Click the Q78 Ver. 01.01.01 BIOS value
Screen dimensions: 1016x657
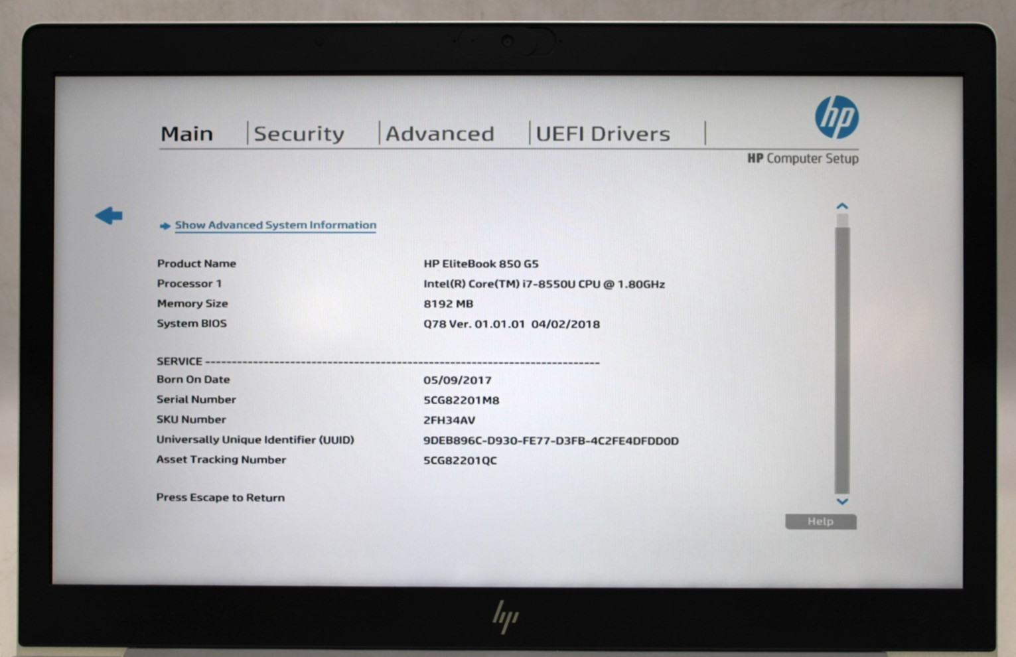512,325
